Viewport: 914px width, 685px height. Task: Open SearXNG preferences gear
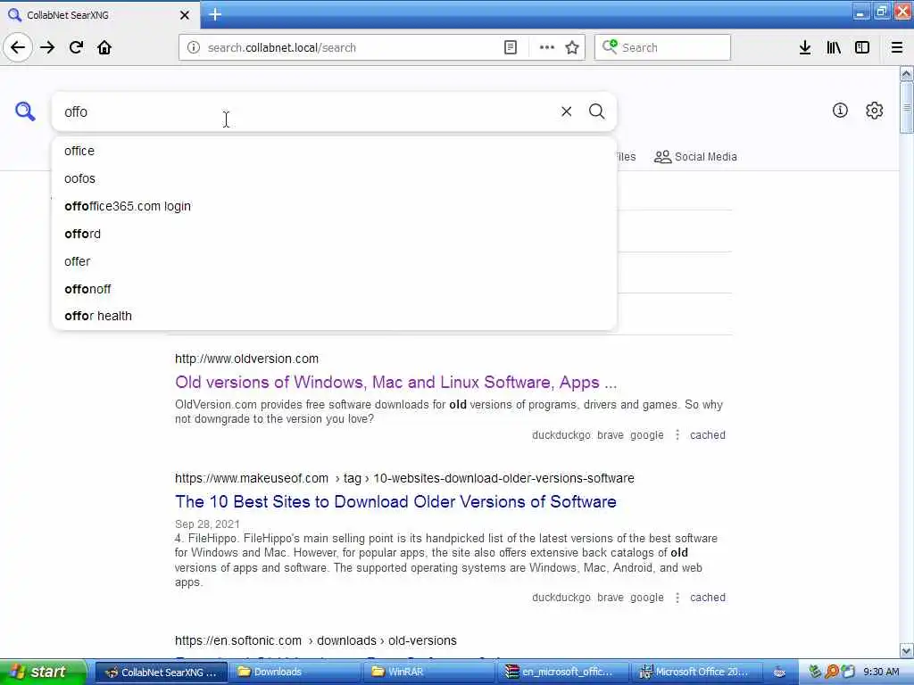[874, 110]
